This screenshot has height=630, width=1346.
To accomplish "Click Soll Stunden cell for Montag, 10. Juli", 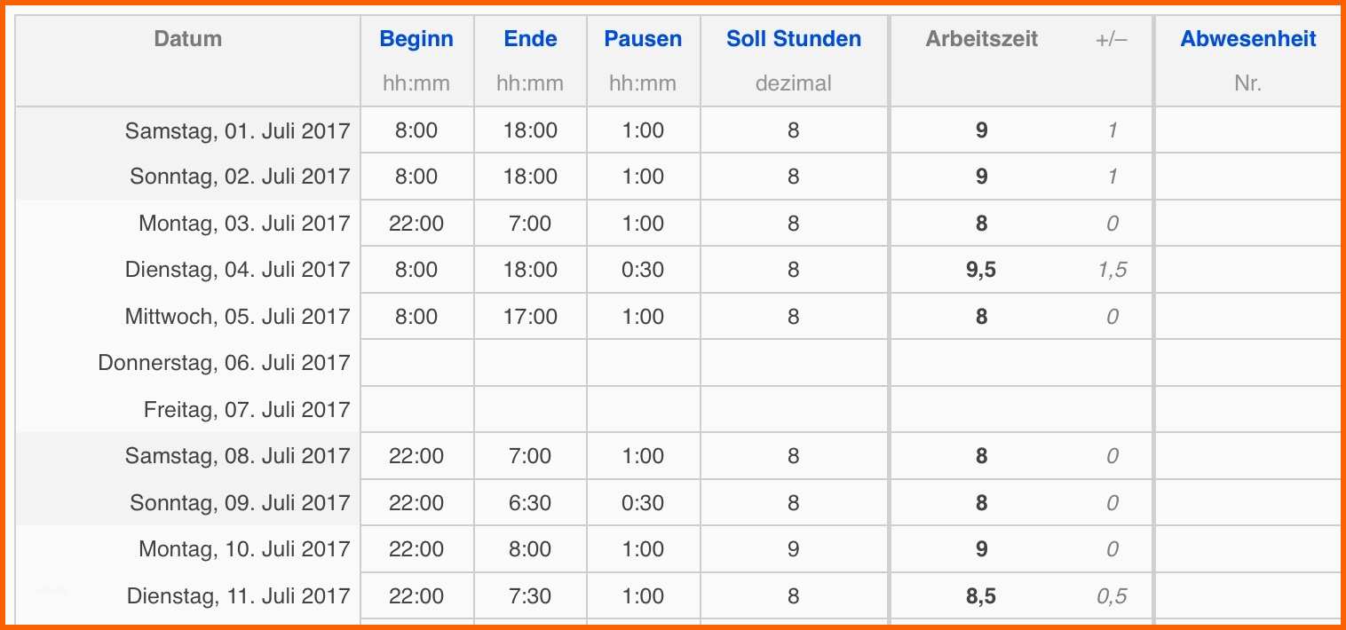I will pyautogui.click(x=794, y=549).
